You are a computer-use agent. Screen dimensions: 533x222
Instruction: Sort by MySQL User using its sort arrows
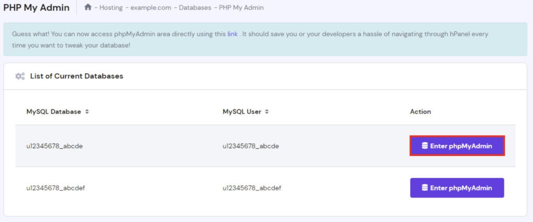coord(266,112)
